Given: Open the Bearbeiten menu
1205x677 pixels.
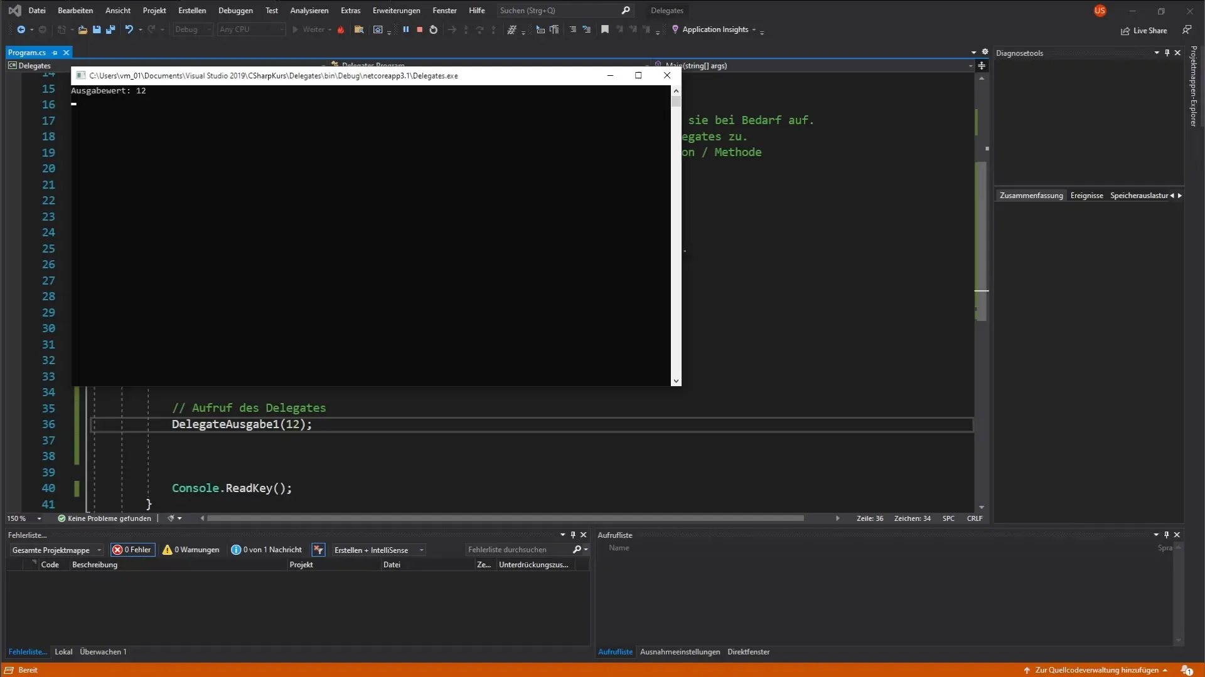Looking at the screenshot, I should (x=75, y=11).
